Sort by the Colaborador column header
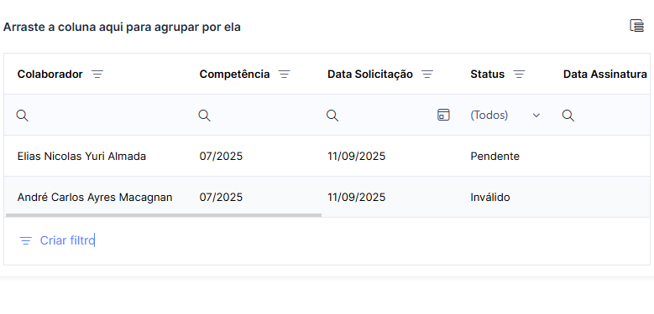 tap(50, 75)
